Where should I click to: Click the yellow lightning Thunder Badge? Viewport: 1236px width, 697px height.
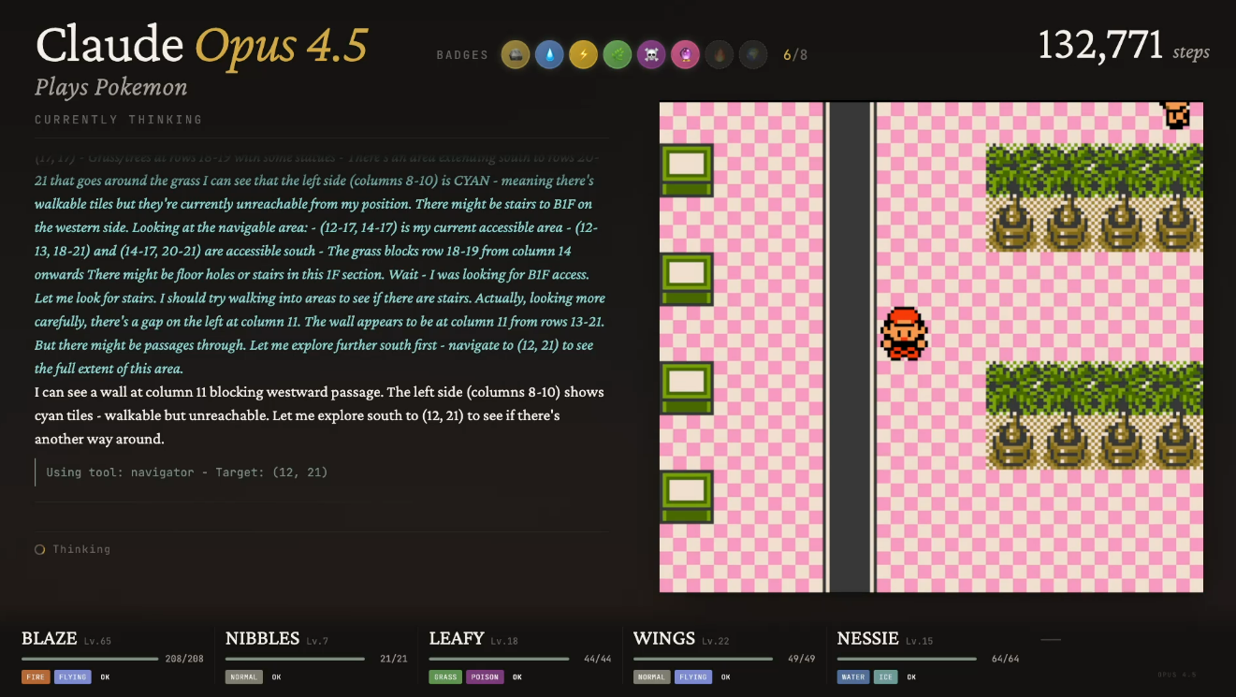click(583, 54)
